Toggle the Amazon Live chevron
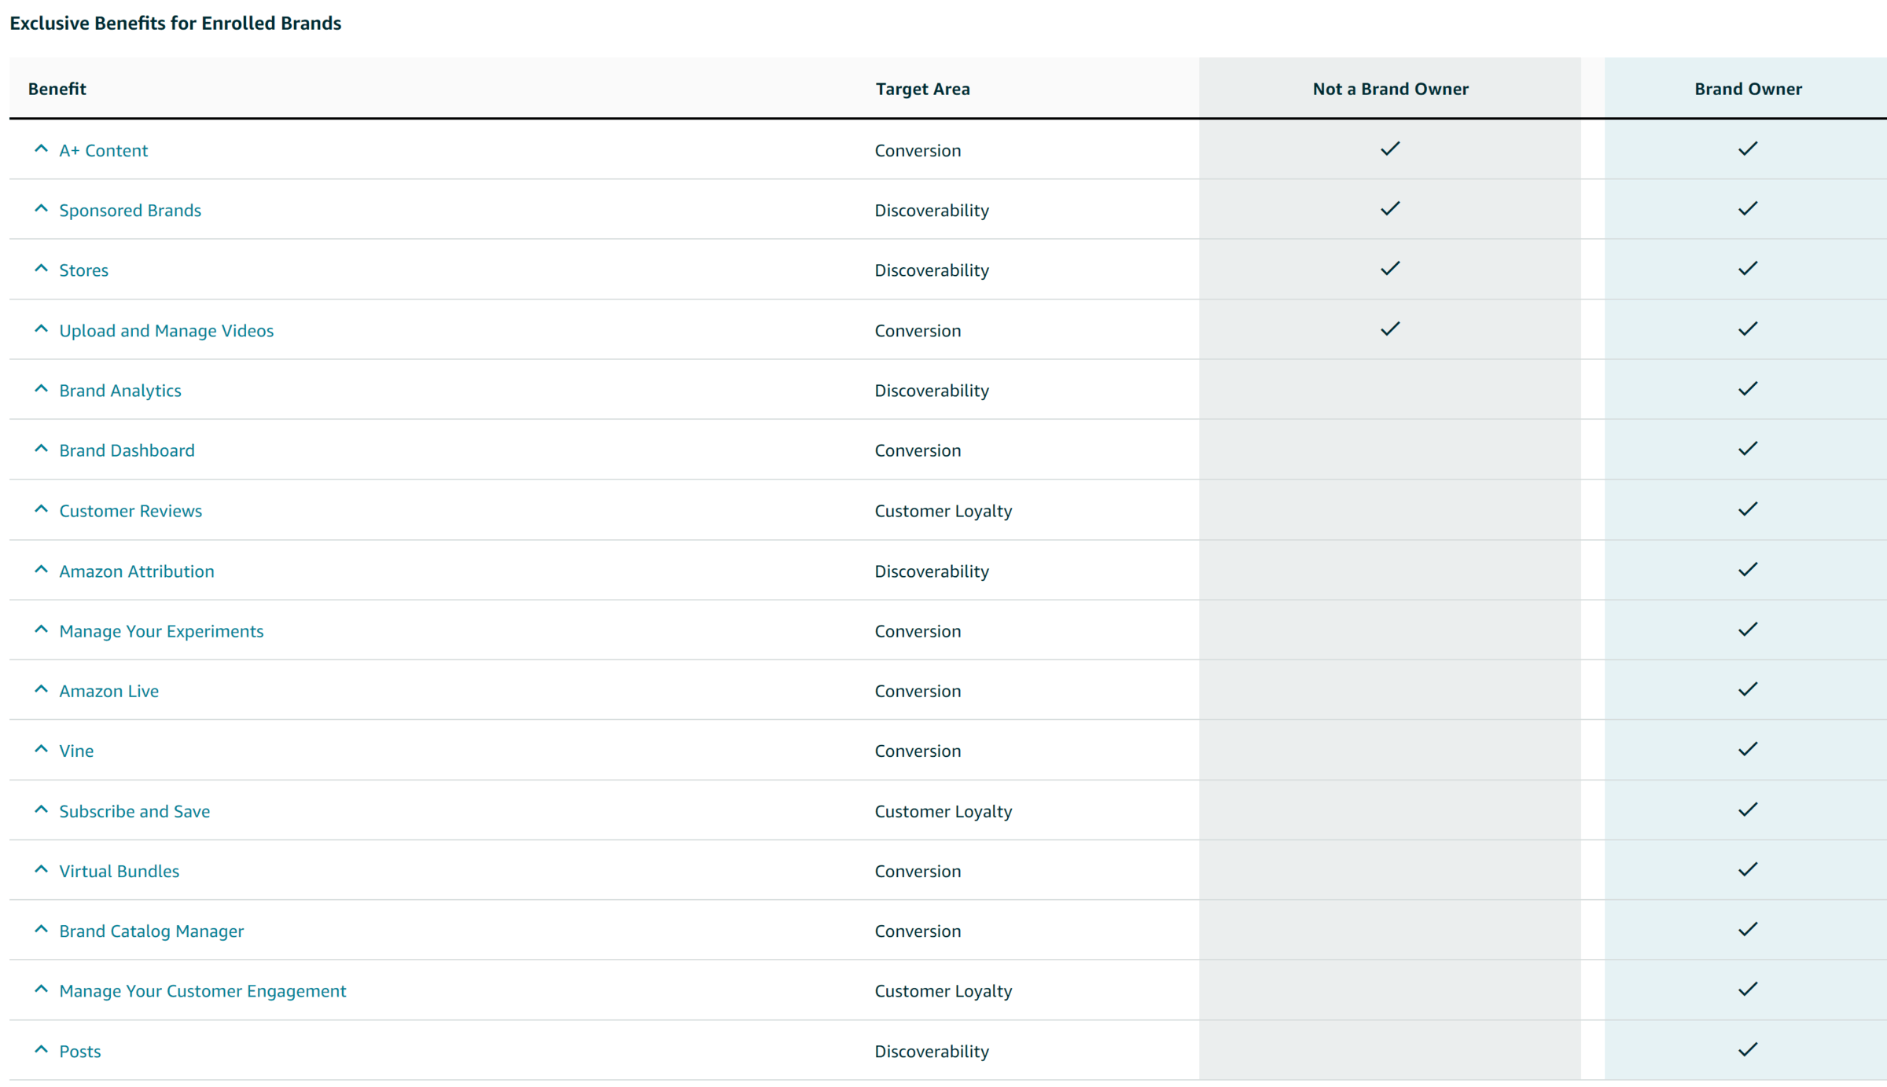This screenshot has height=1087, width=1887. (42, 689)
